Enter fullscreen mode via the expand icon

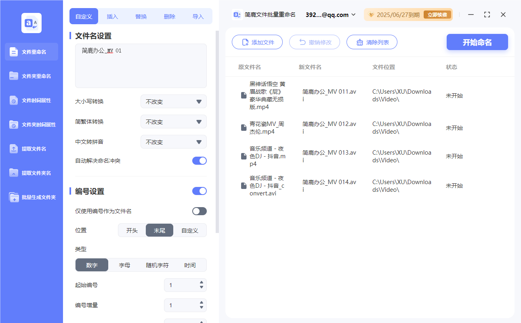coord(487,15)
